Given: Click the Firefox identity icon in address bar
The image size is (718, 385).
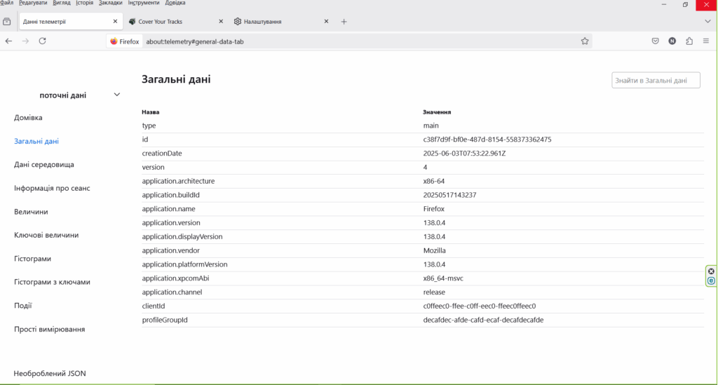Looking at the screenshot, I should click(125, 41).
